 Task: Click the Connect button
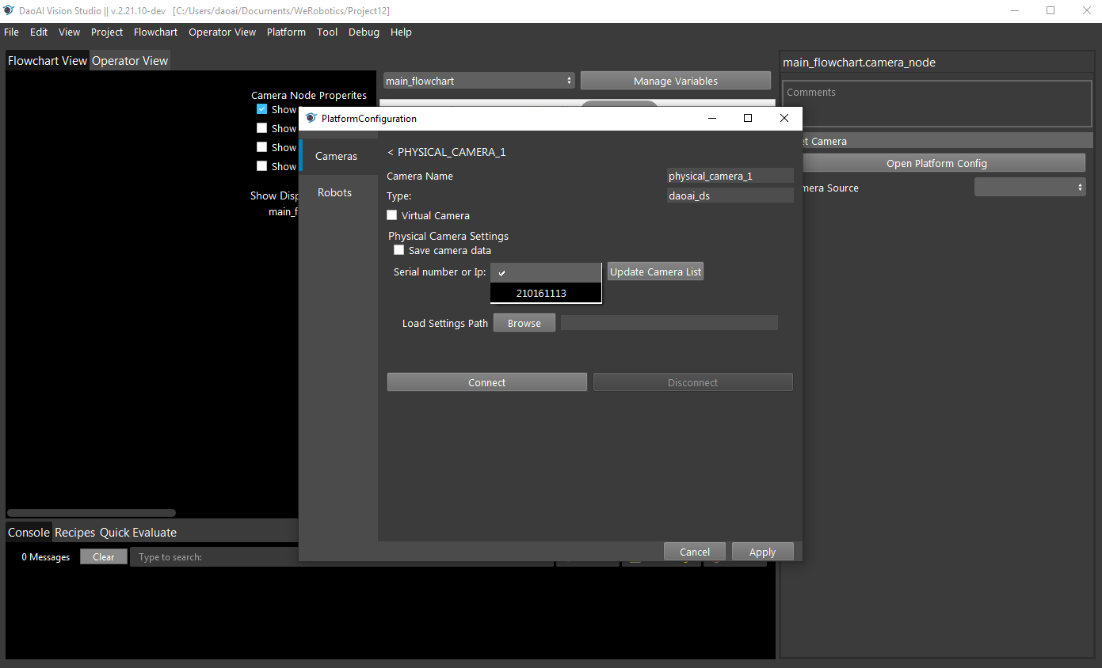click(487, 382)
